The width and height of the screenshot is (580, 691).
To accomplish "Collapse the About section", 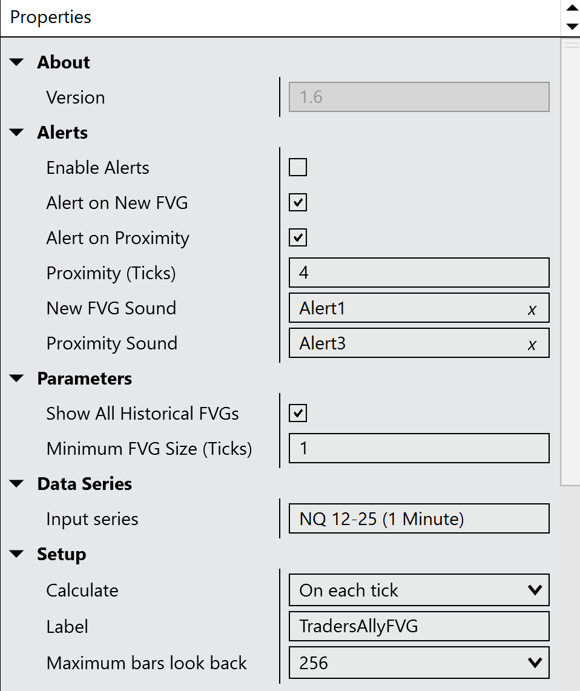I will (x=17, y=62).
